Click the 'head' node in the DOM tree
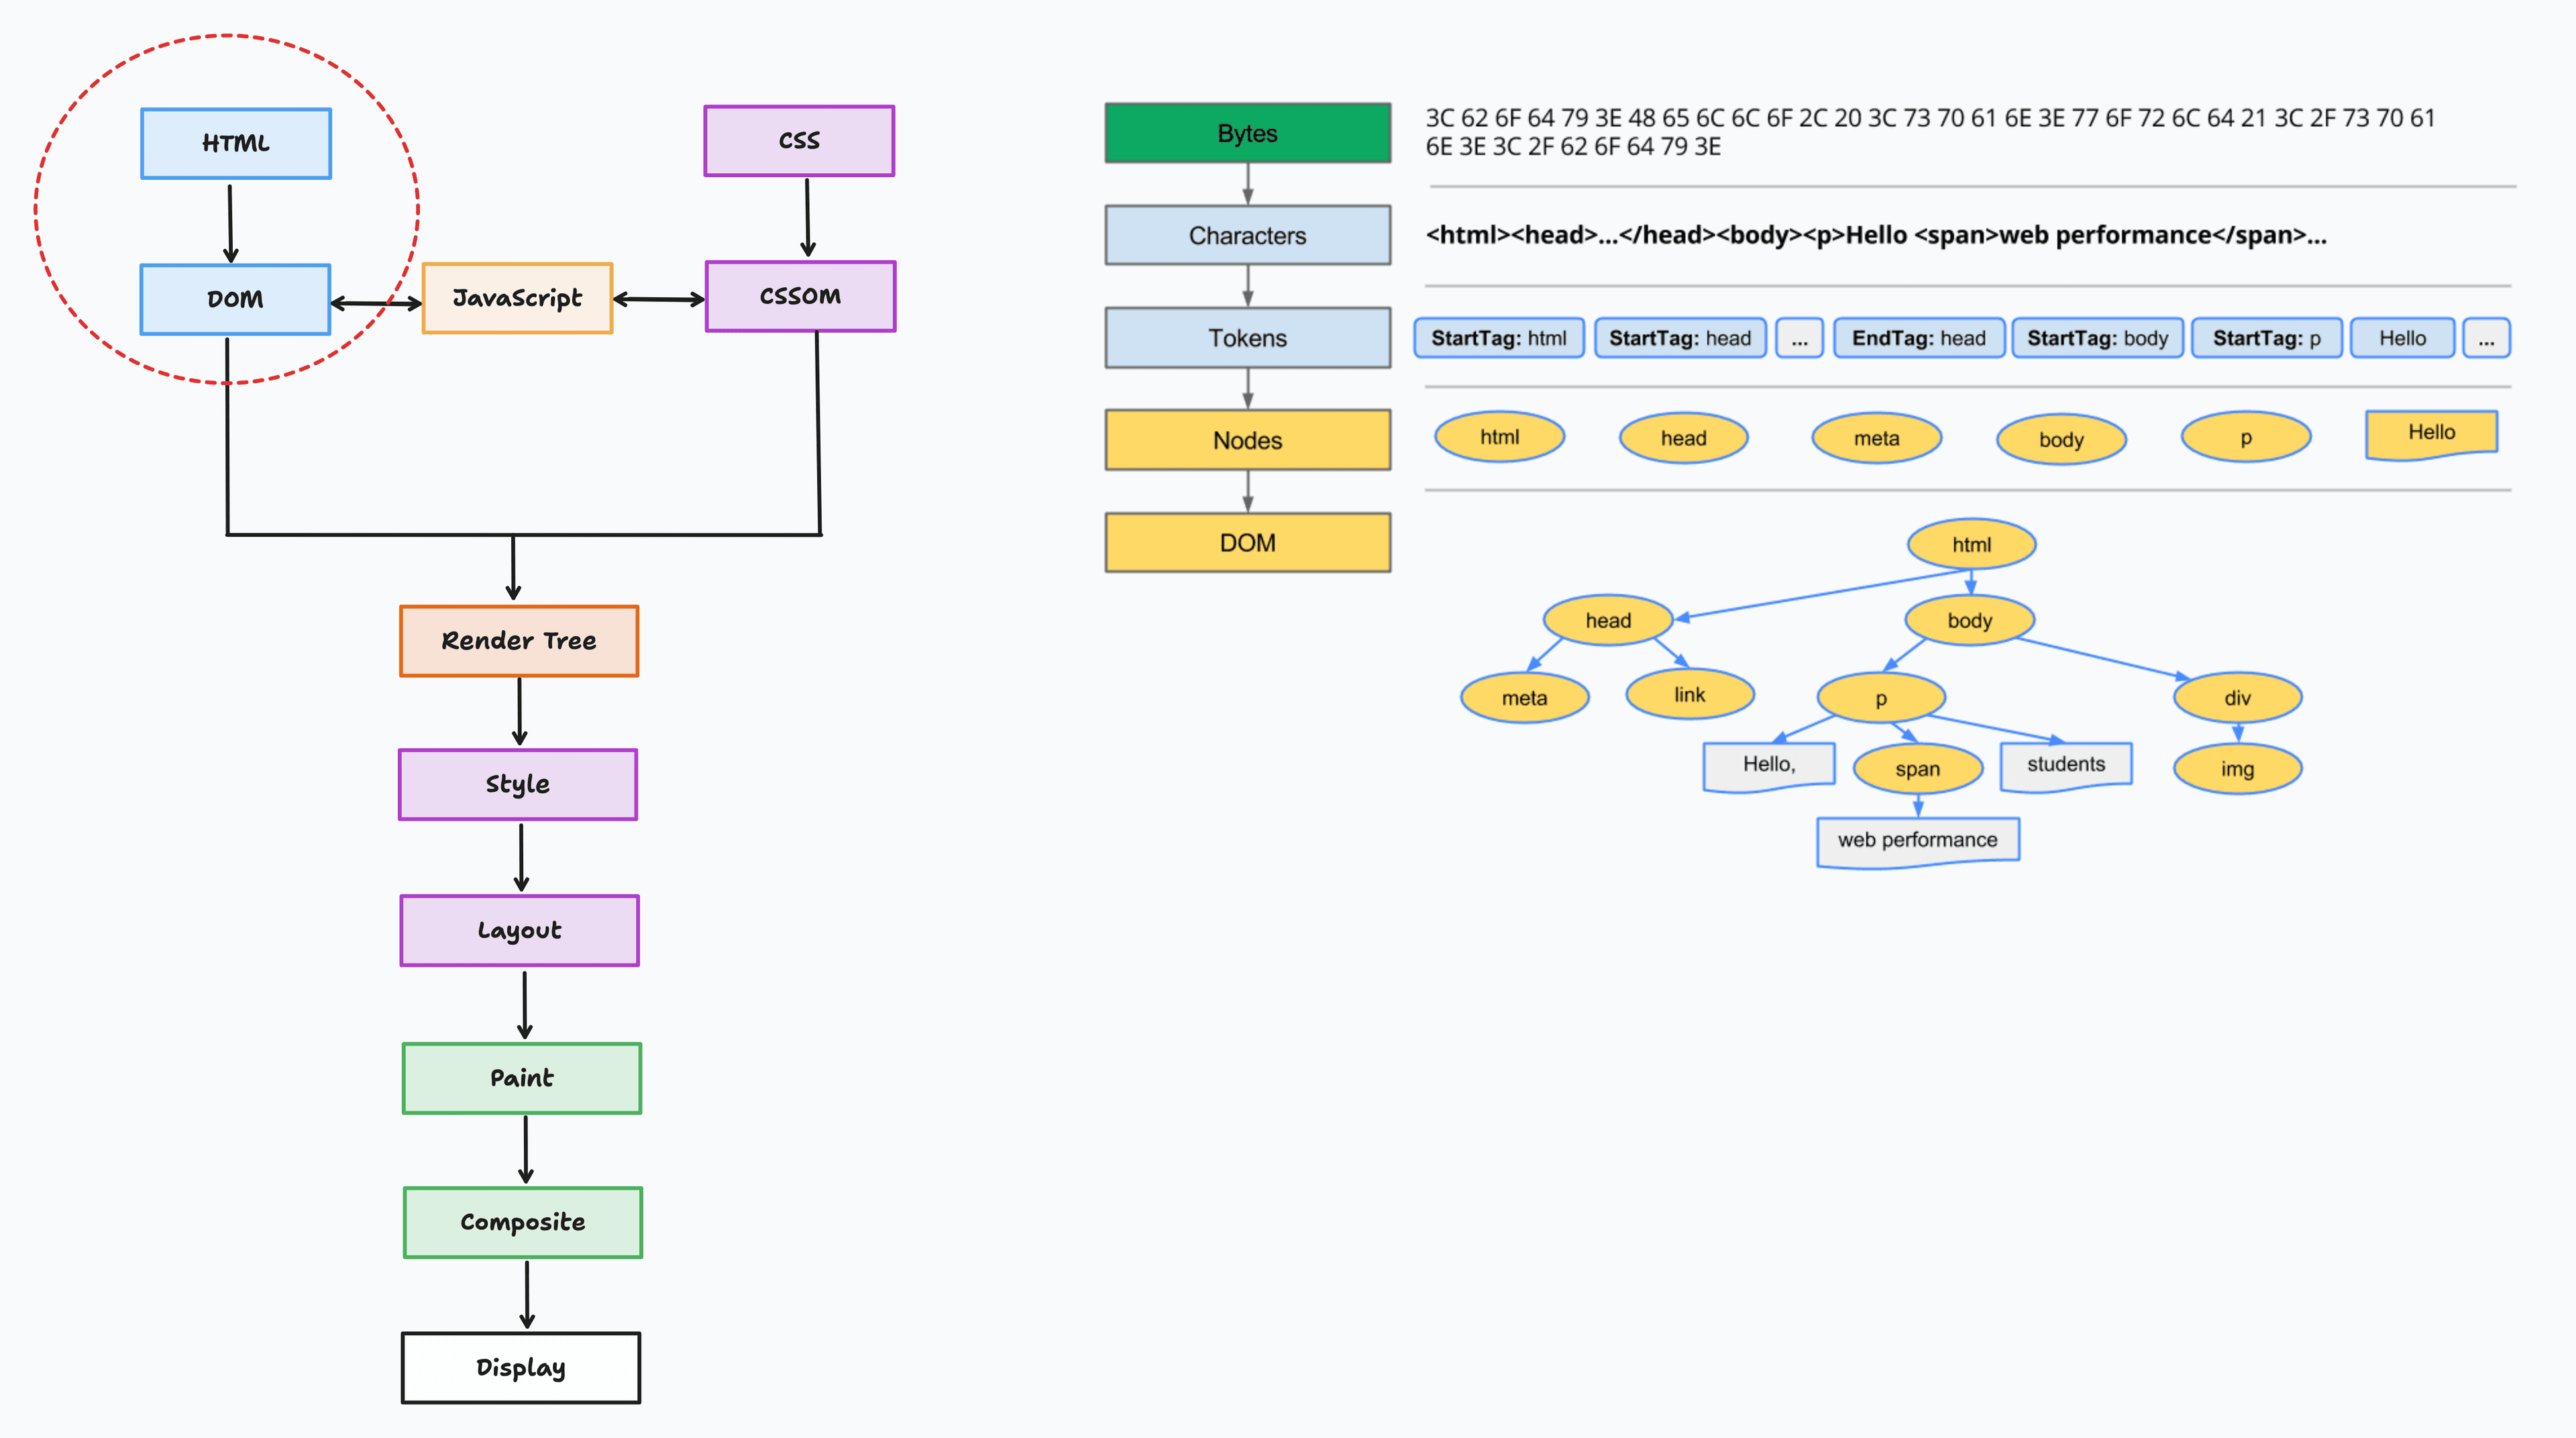Screen dimensions: 2576x1438 (x=1609, y=620)
